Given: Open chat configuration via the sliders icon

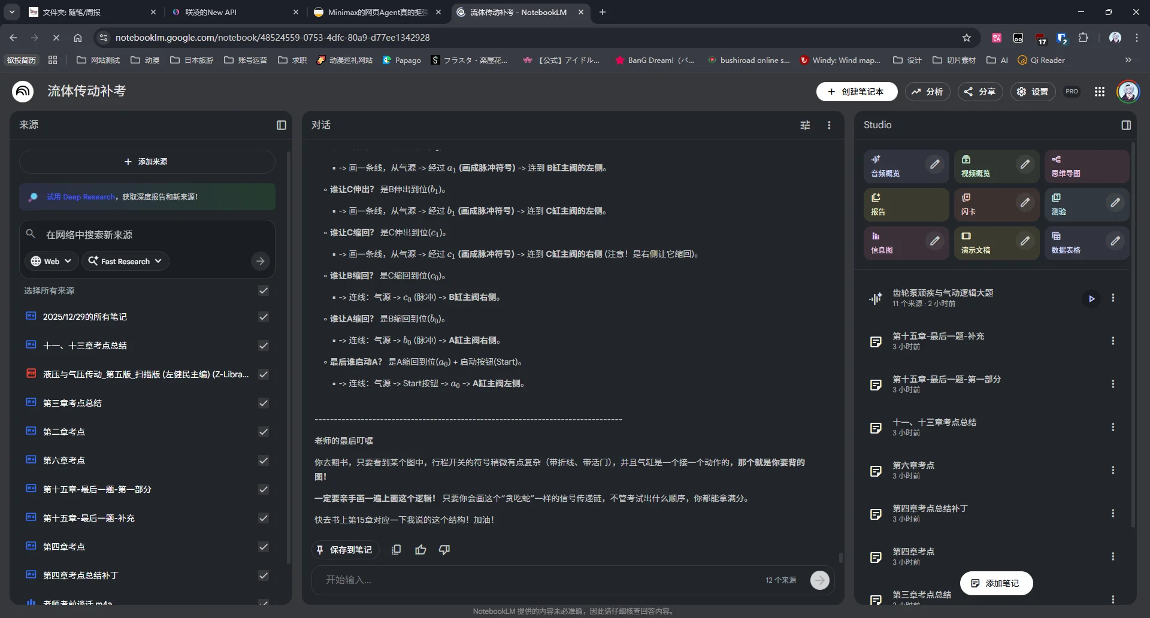Looking at the screenshot, I should click(x=805, y=125).
